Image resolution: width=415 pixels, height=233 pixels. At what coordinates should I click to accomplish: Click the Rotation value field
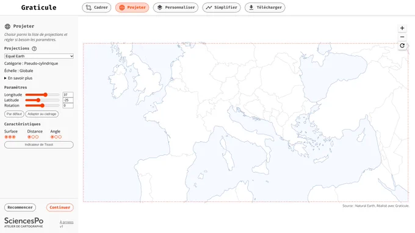[x=68, y=105]
